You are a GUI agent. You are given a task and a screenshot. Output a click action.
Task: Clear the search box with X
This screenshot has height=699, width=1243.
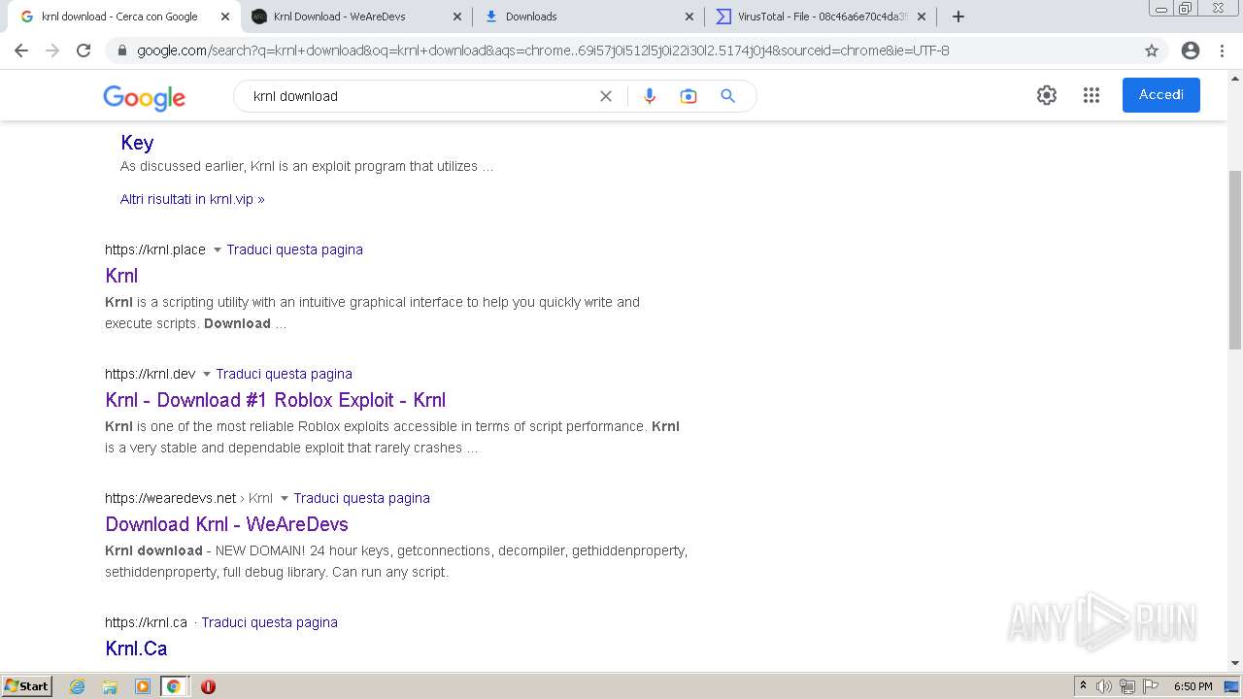point(606,96)
